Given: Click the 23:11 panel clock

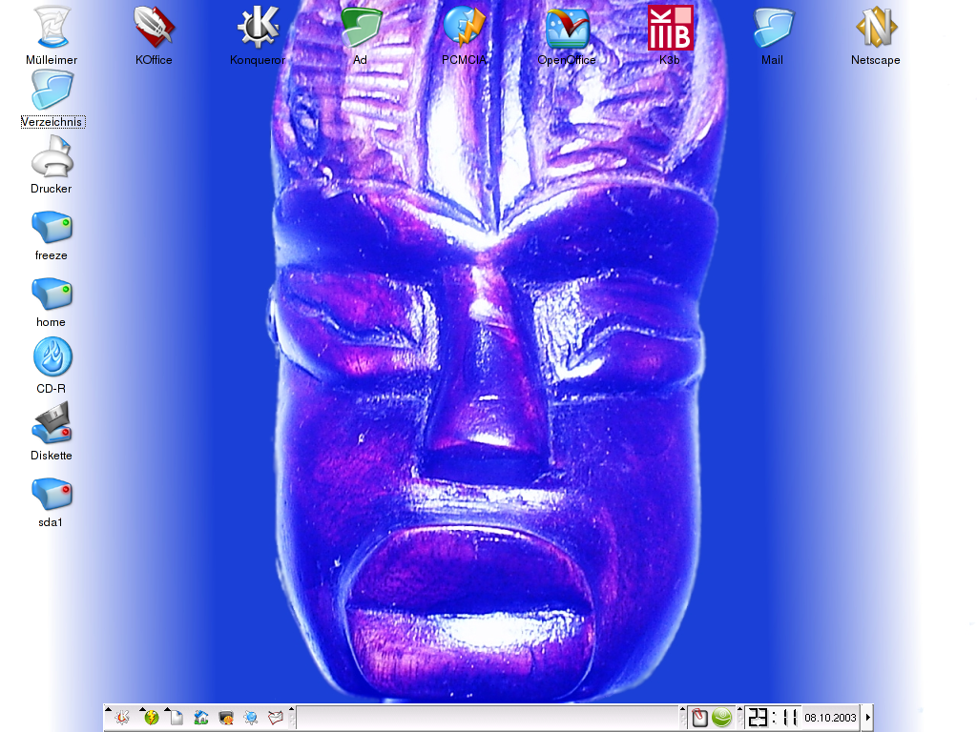Looking at the screenshot, I should (x=773, y=717).
